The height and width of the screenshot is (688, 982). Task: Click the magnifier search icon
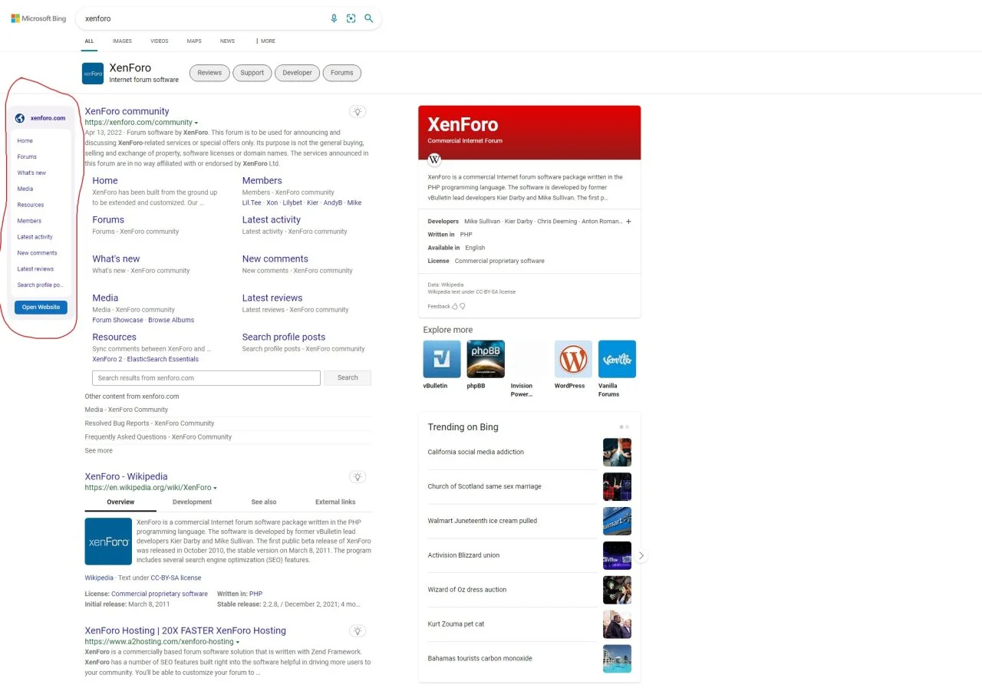coord(369,18)
